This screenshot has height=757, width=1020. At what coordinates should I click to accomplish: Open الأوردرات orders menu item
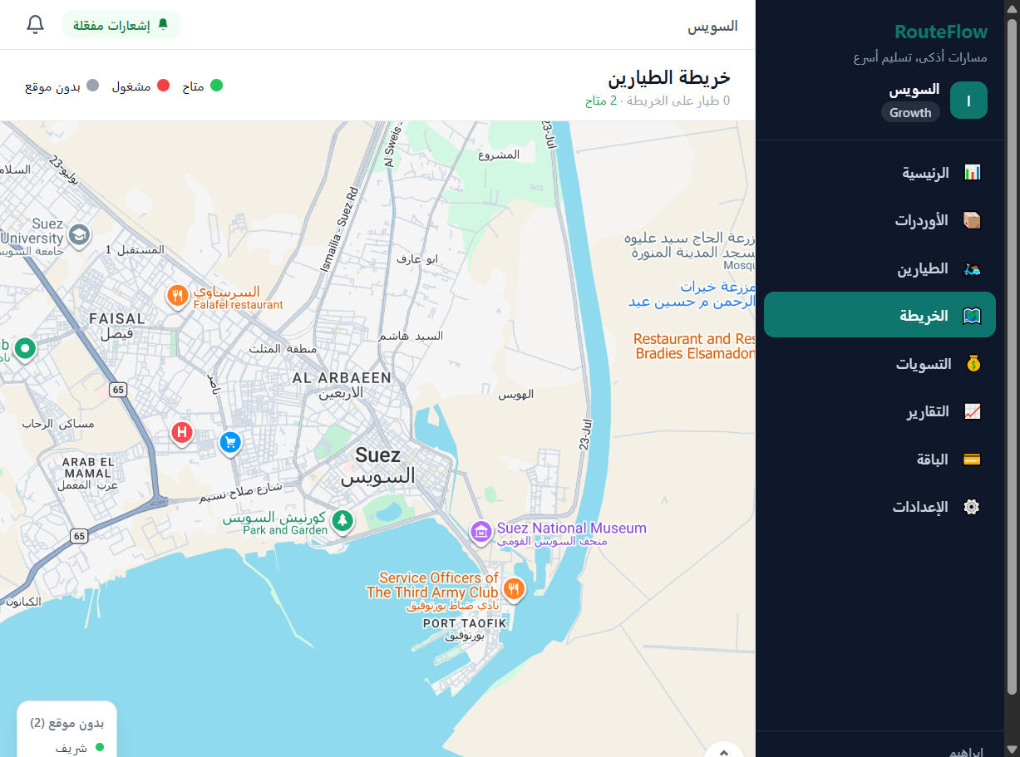pos(880,220)
